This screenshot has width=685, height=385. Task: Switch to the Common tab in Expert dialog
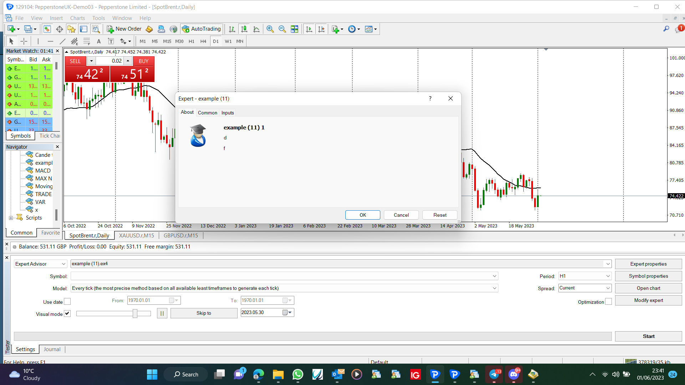[x=207, y=113]
